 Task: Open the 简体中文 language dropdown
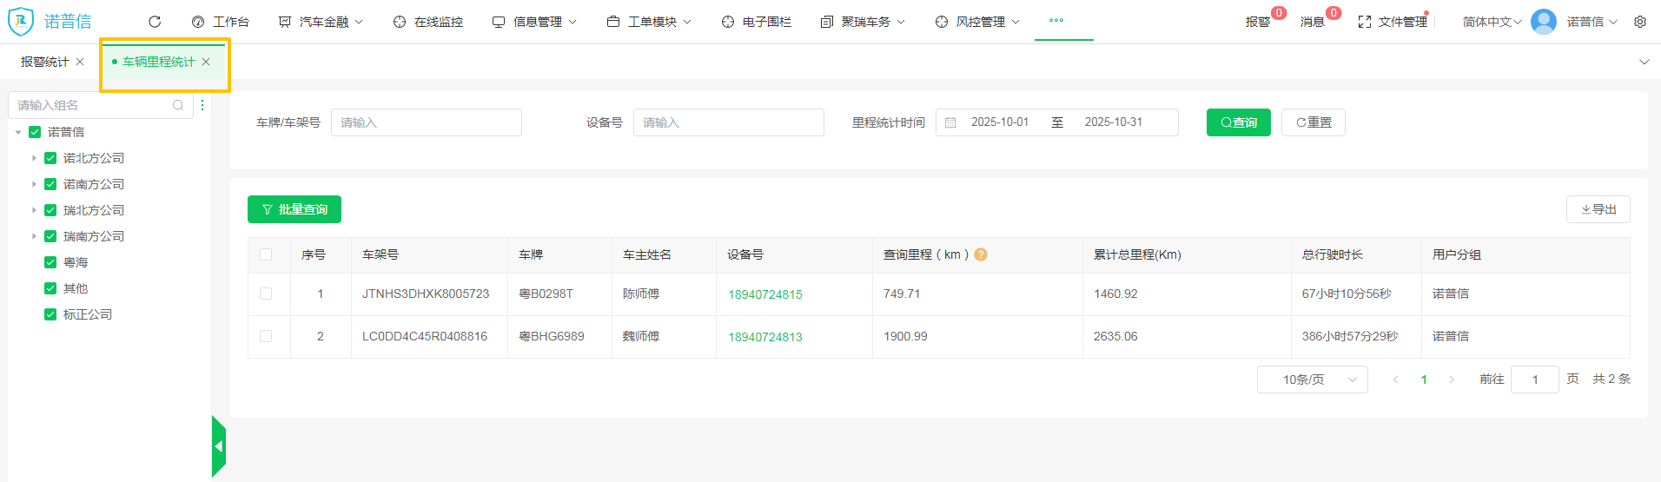[x=1491, y=22]
